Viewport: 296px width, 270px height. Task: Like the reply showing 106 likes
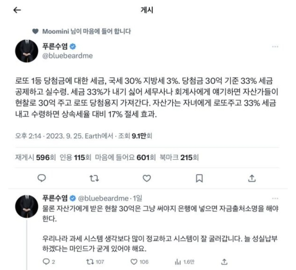pyautogui.click(x=140, y=262)
